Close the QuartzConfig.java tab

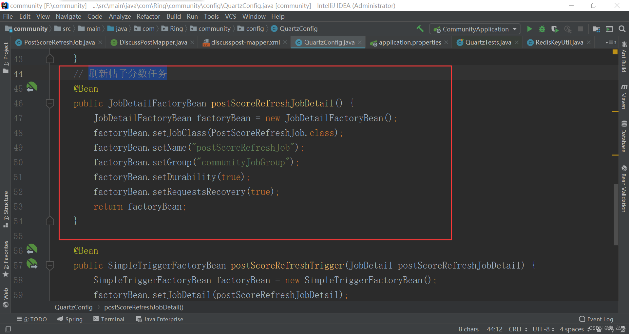[360, 42]
